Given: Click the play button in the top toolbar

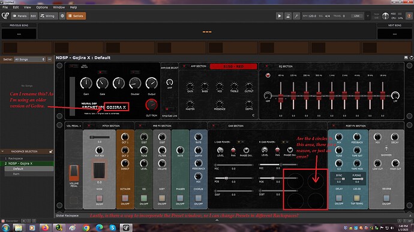Looking at the screenshot, I should coord(280,16).
